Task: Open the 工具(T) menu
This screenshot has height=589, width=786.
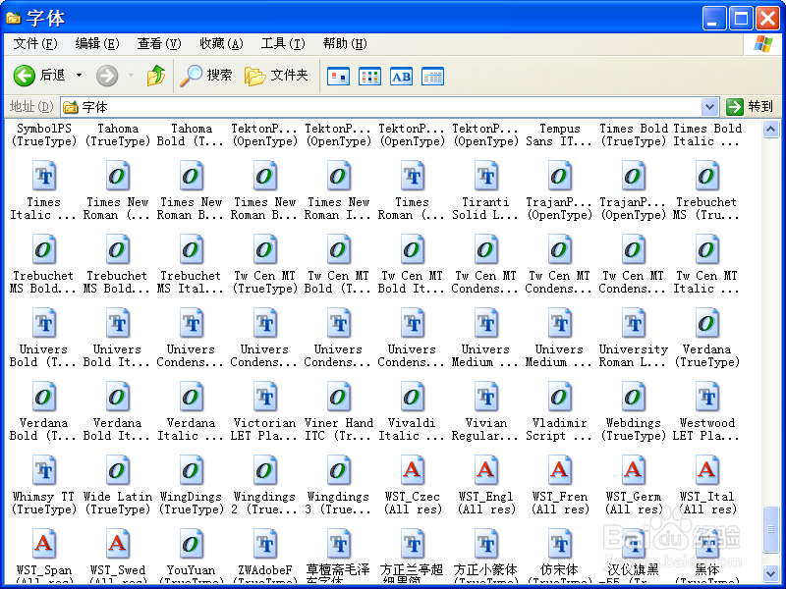Action: click(283, 44)
